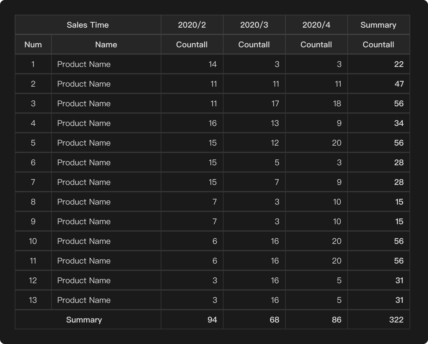Click the 2020/4 total 86
428x344 pixels.
336,320
